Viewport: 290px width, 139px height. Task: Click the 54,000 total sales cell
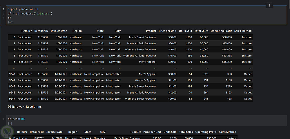tap(204, 62)
